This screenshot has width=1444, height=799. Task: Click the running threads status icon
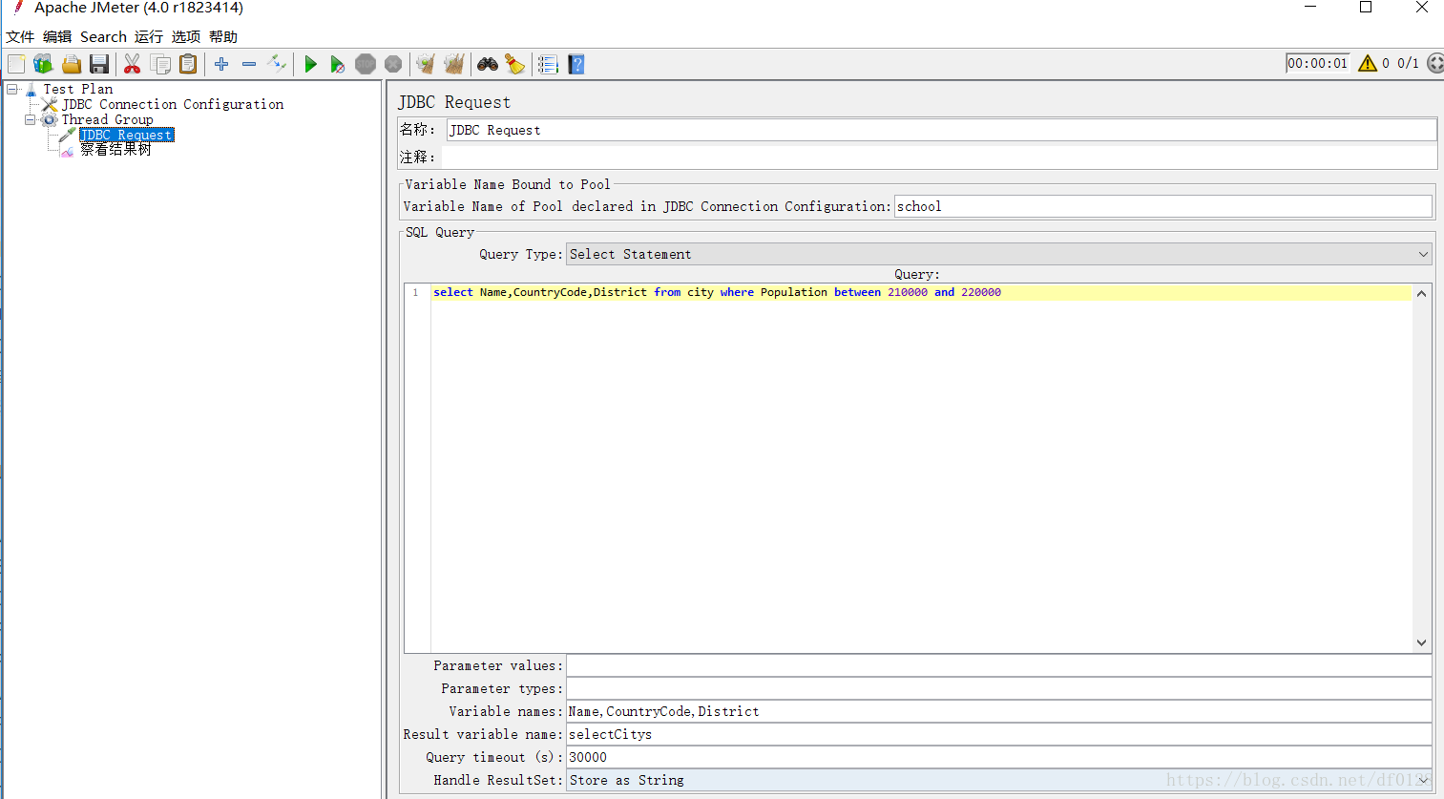click(x=1435, y=63)
